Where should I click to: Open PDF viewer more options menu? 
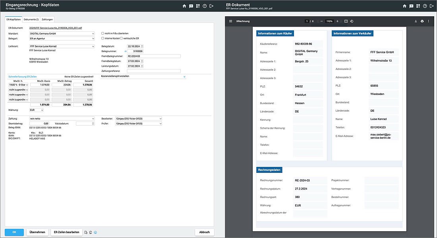(x=428, y=21)
